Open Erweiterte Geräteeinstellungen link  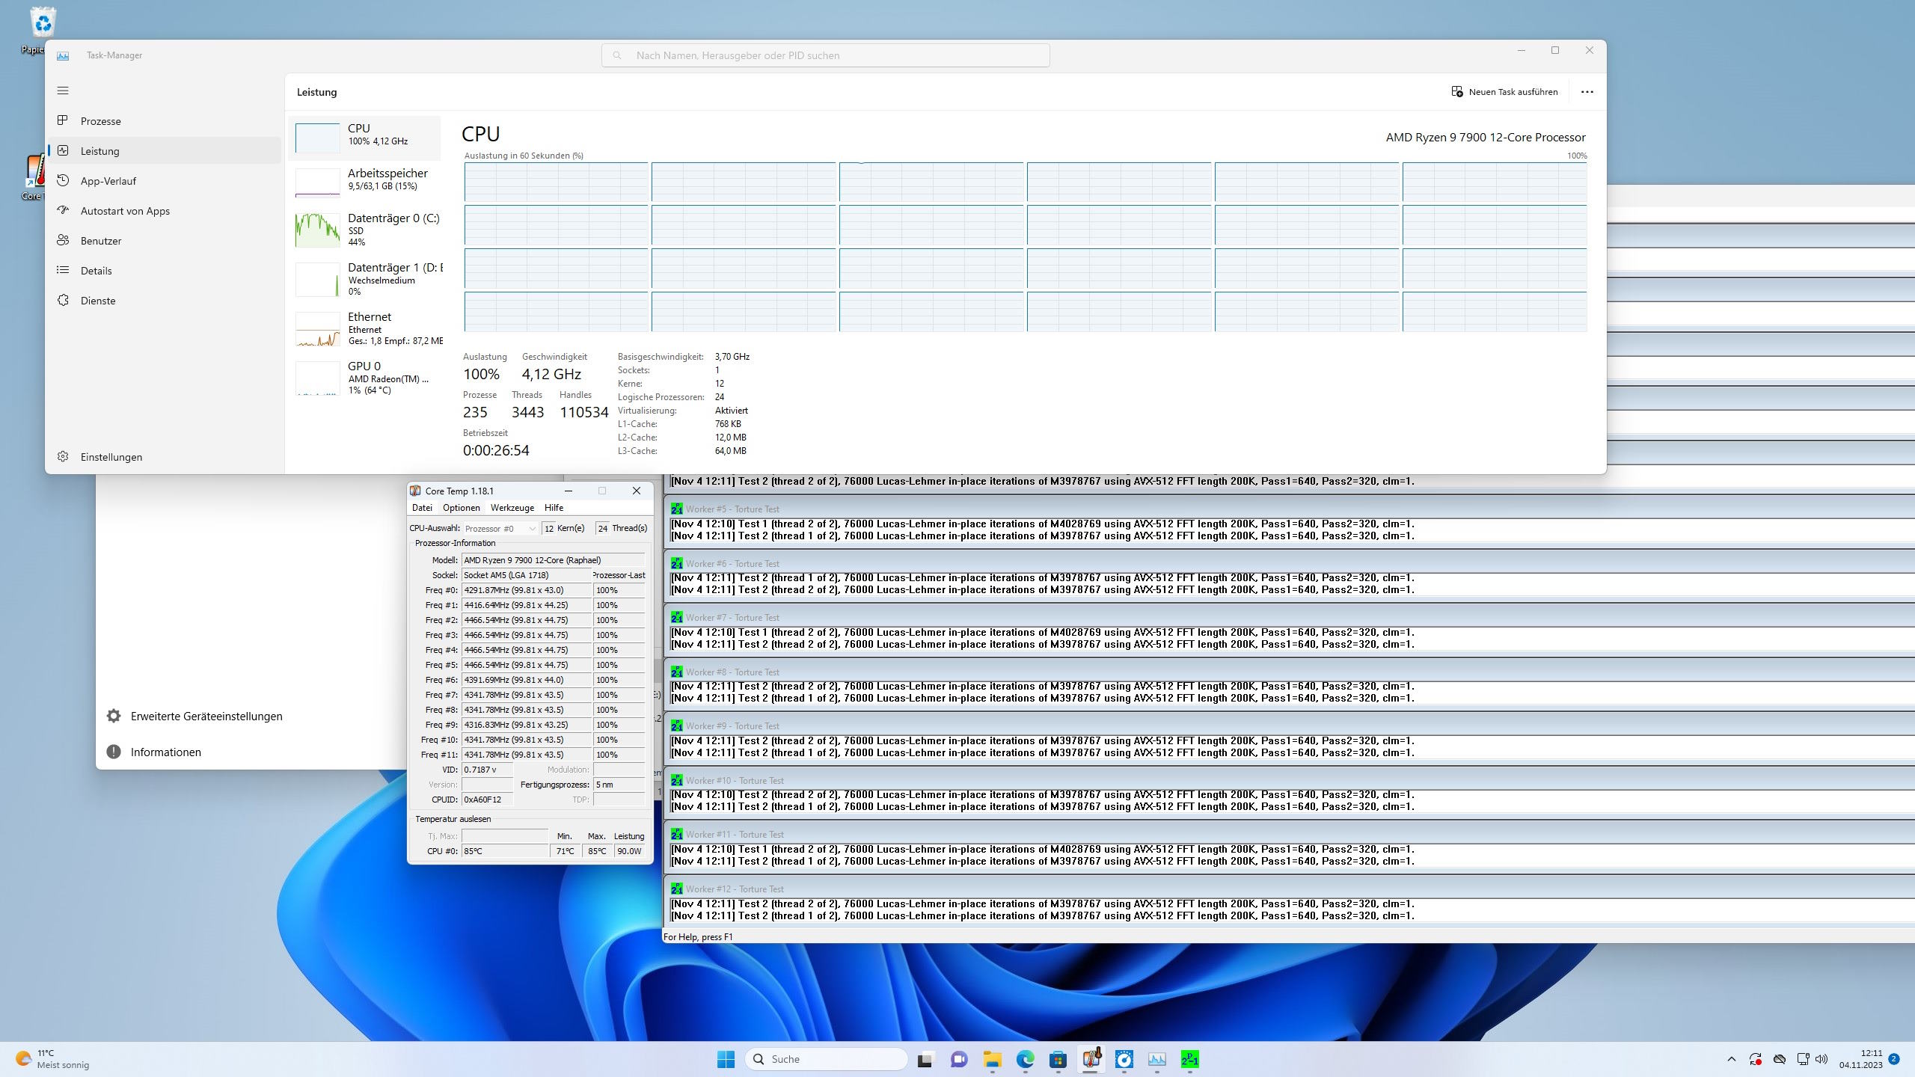click(206, 716)
